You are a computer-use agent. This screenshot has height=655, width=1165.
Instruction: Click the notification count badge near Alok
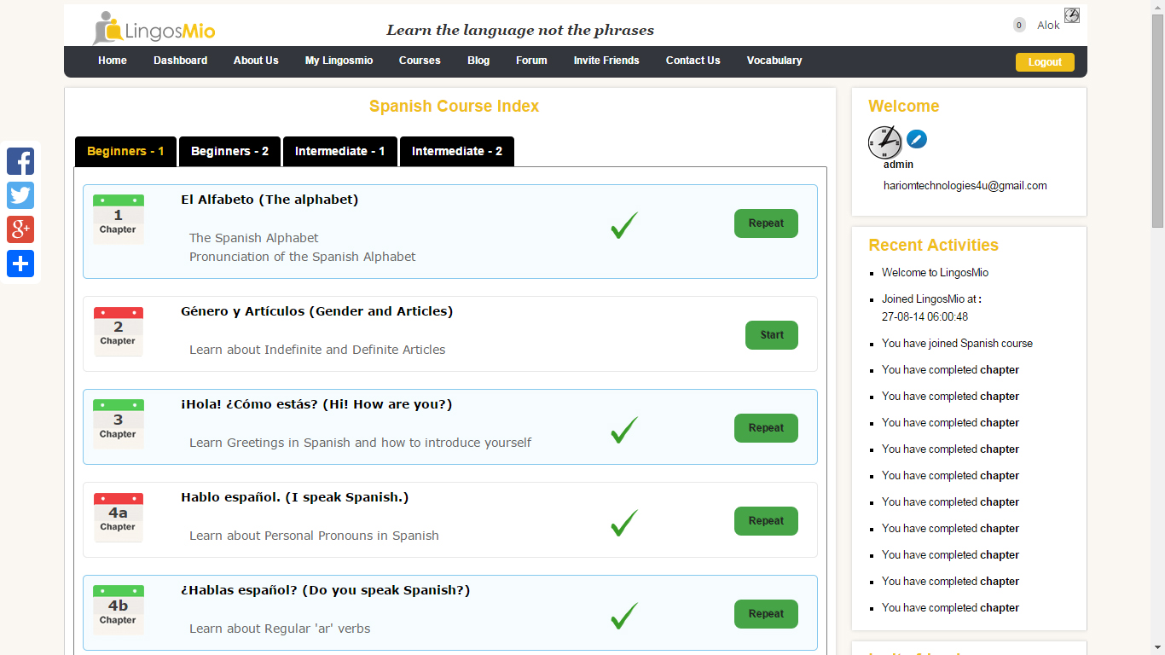(1019, 25)
